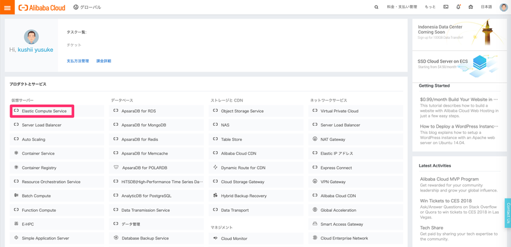The width and height of the screenshot is (511, 247).
Task: Open Alibaba Cloud CDN under ストレージと CDN
Action: pyautogui.click(x=256, y=153)
